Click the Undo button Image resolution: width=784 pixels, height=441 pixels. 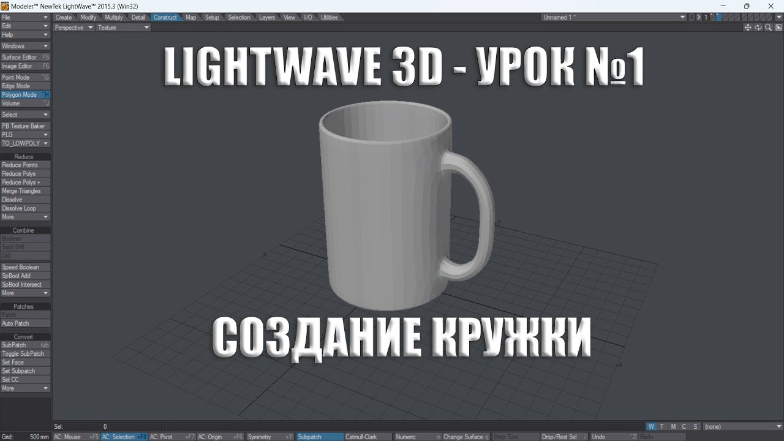[614, 437]
